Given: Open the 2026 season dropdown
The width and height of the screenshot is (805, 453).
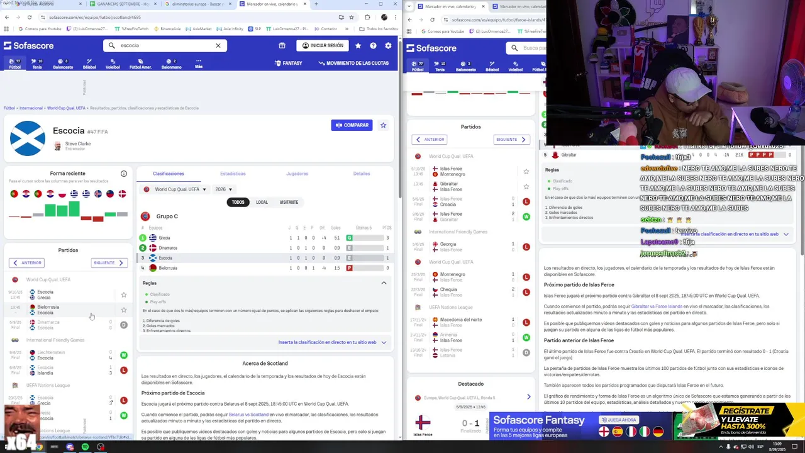Looking at the screenshot, I should pos(224,189).
